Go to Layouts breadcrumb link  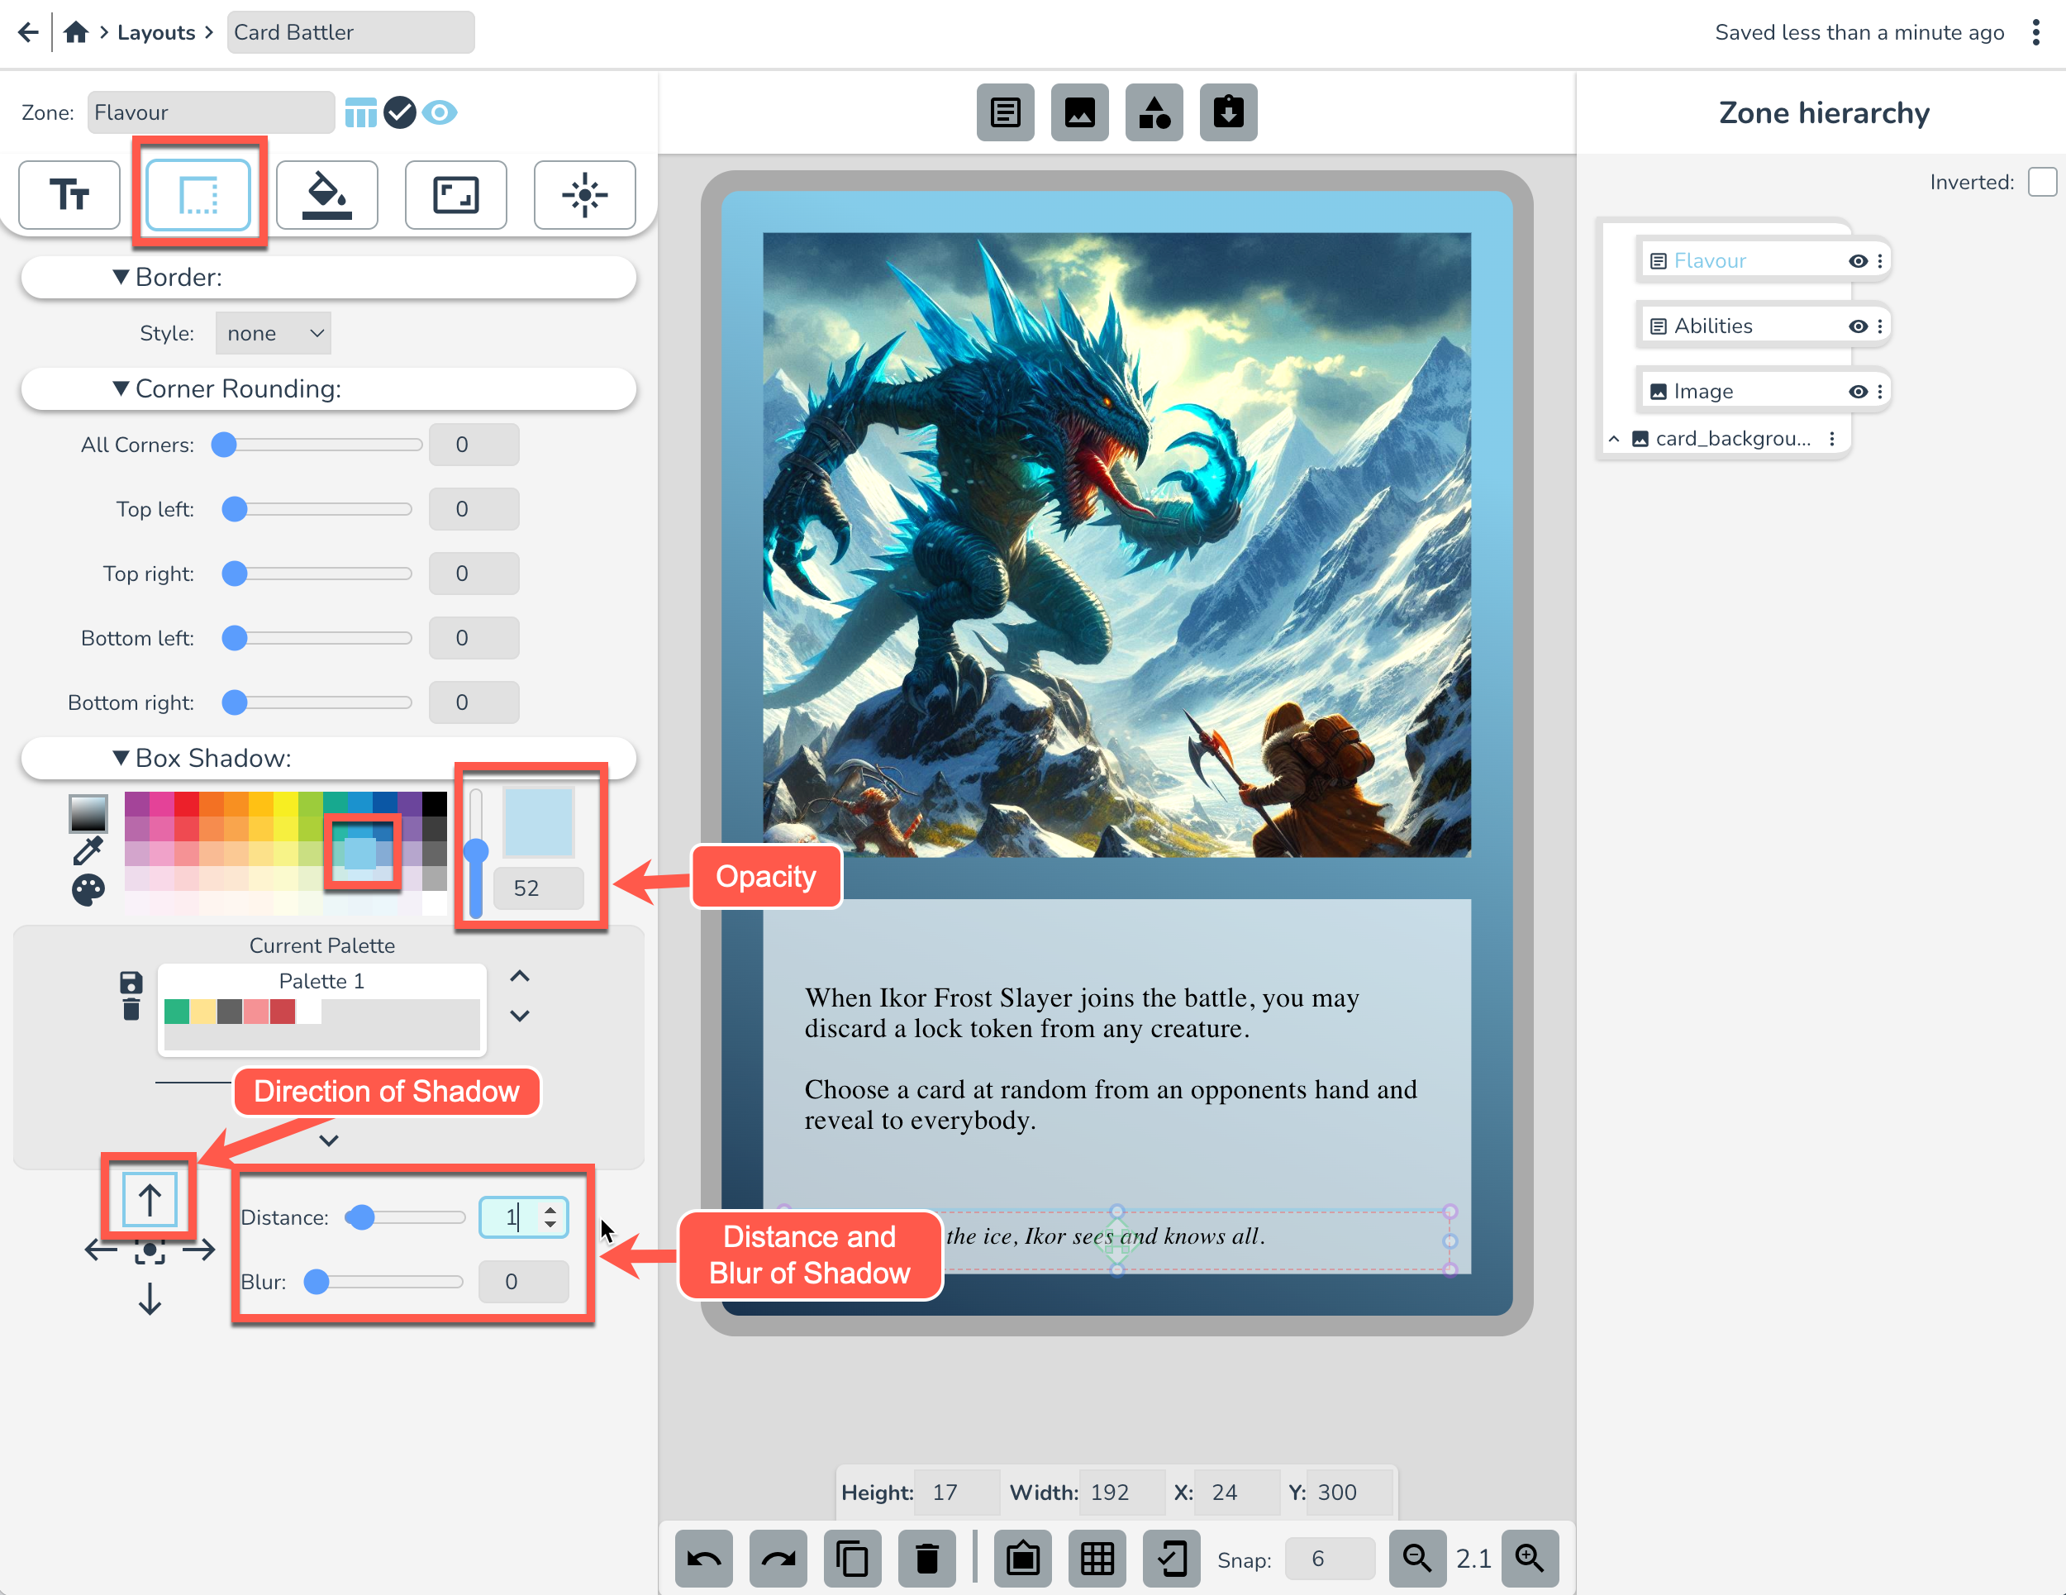click(156, 32)
